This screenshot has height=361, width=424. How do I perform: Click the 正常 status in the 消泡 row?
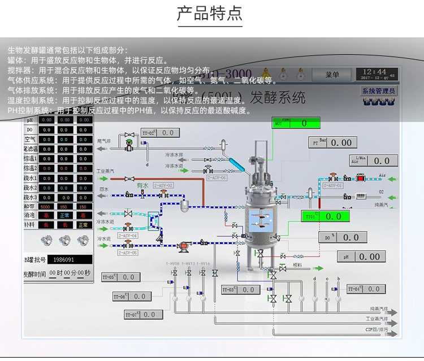coord(65,215)
